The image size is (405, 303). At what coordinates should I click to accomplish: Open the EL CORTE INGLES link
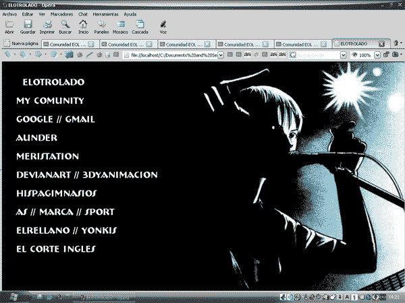[56, 249]
